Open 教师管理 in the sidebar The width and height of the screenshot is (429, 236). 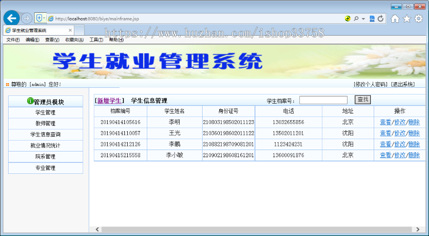pos(45,123)
